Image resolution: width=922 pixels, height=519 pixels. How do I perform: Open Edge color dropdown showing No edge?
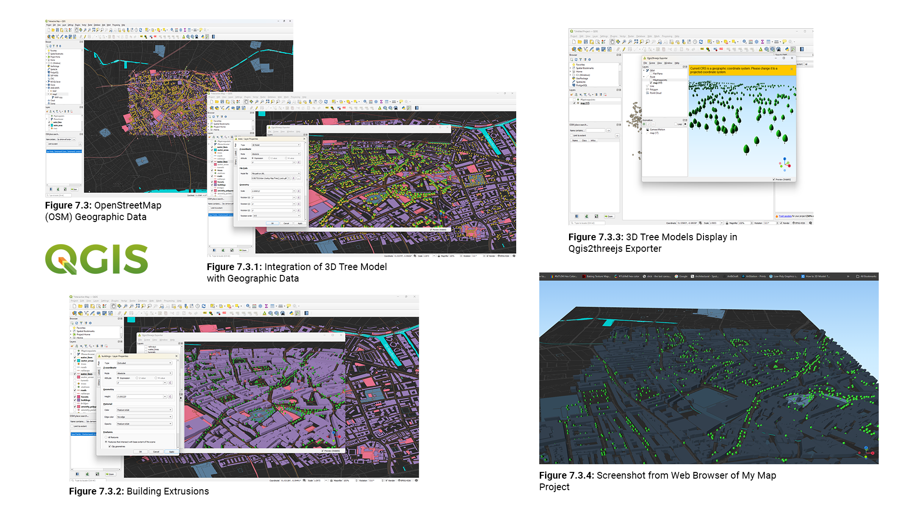[x=145, y=417]
